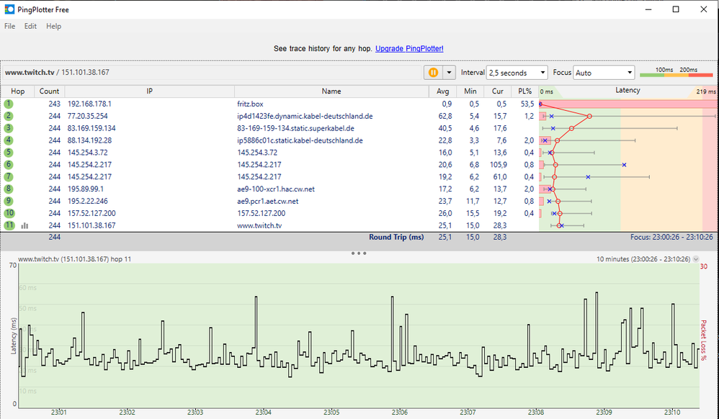The height and width of the screenshot is (419, 719).
Task: Pause the trace with the orange button
Action: point(433,73)
